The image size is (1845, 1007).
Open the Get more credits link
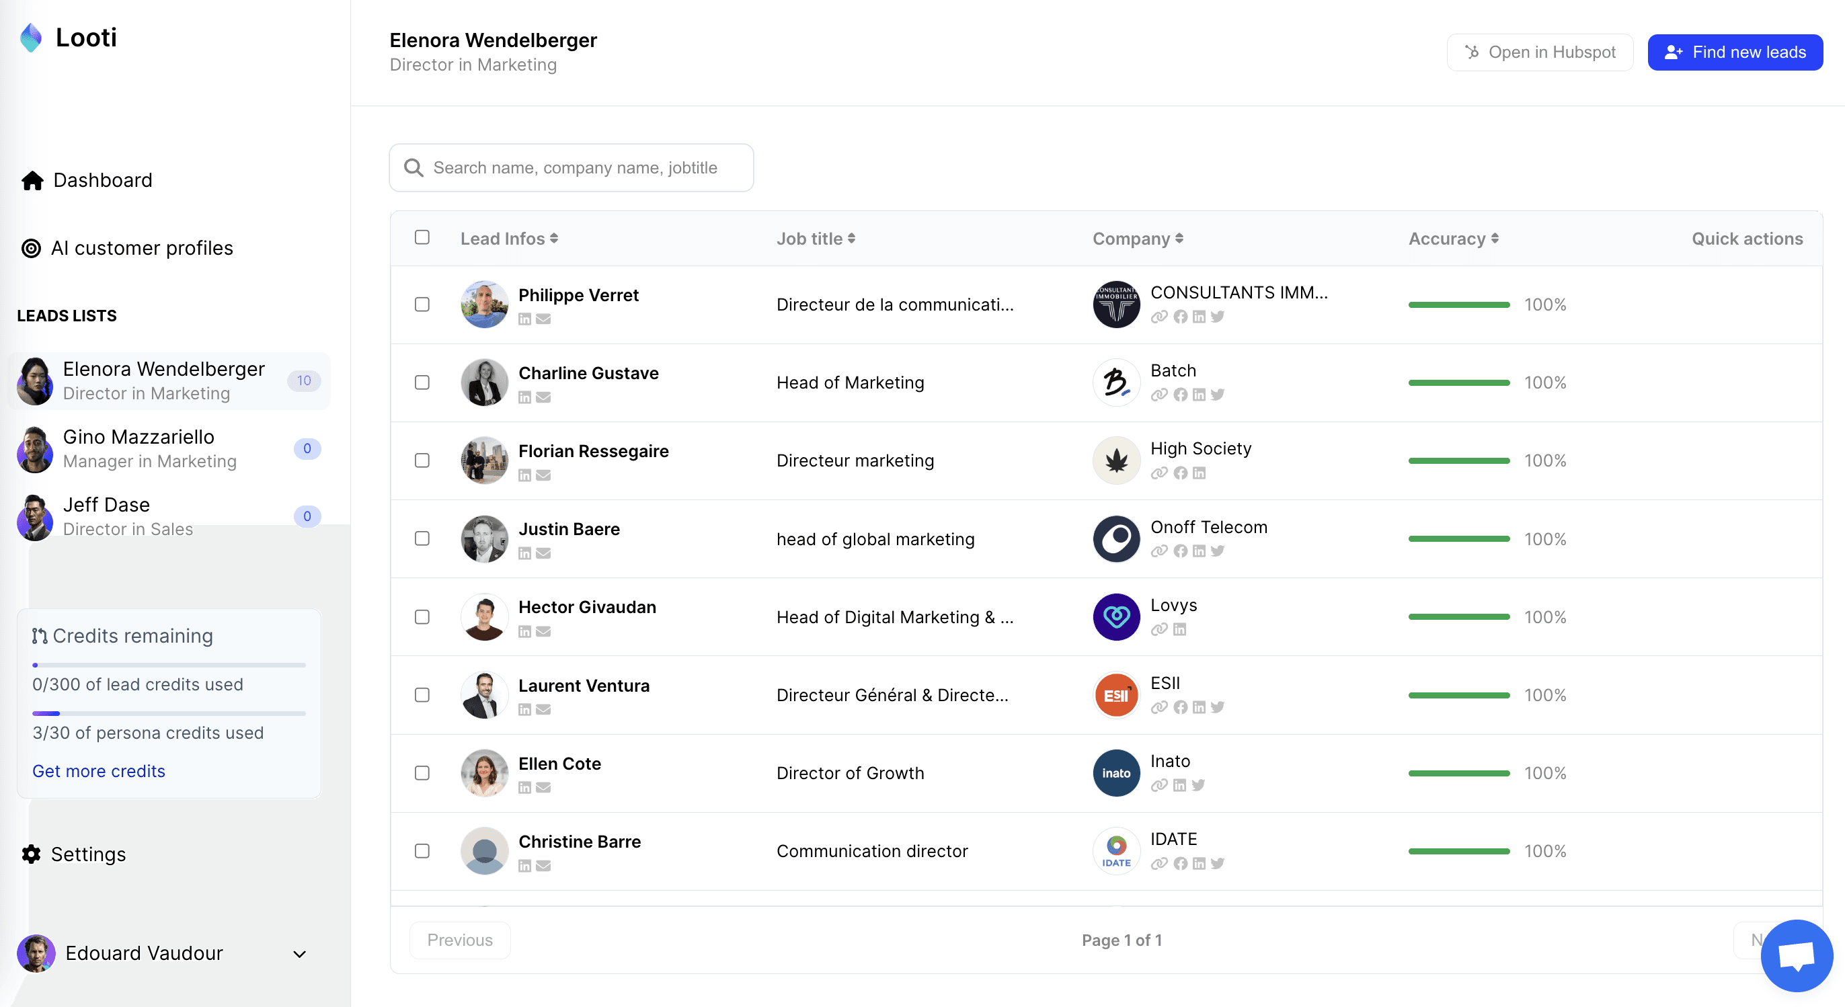pos(98,770)
